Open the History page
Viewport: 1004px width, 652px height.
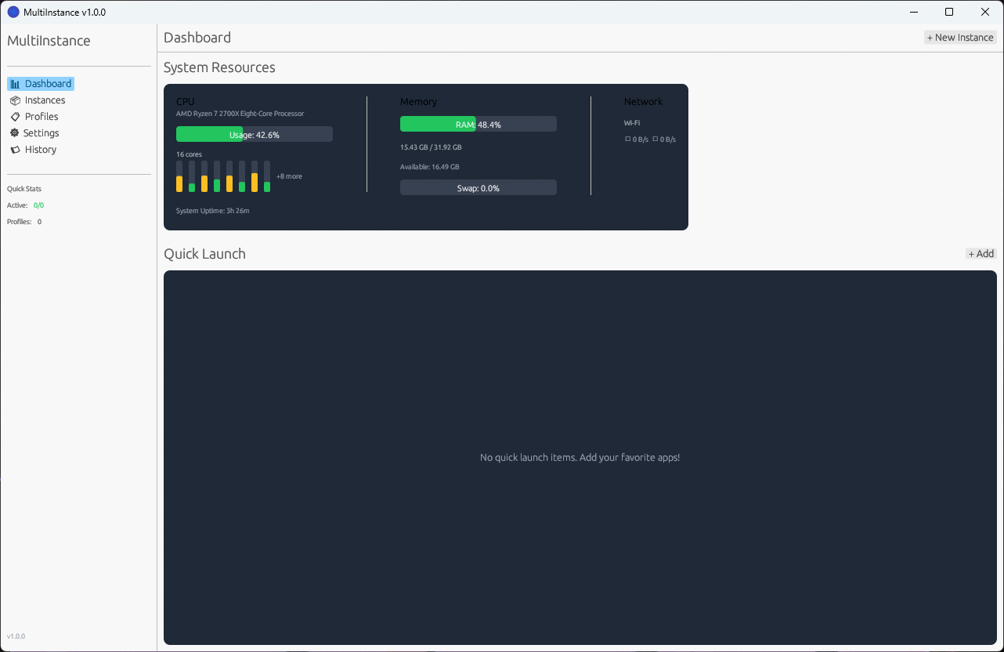(41, 149)
